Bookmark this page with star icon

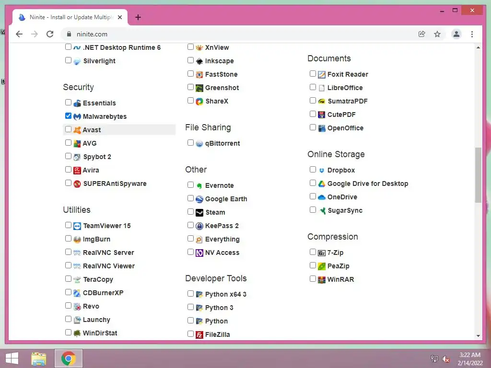click(437, 34)
